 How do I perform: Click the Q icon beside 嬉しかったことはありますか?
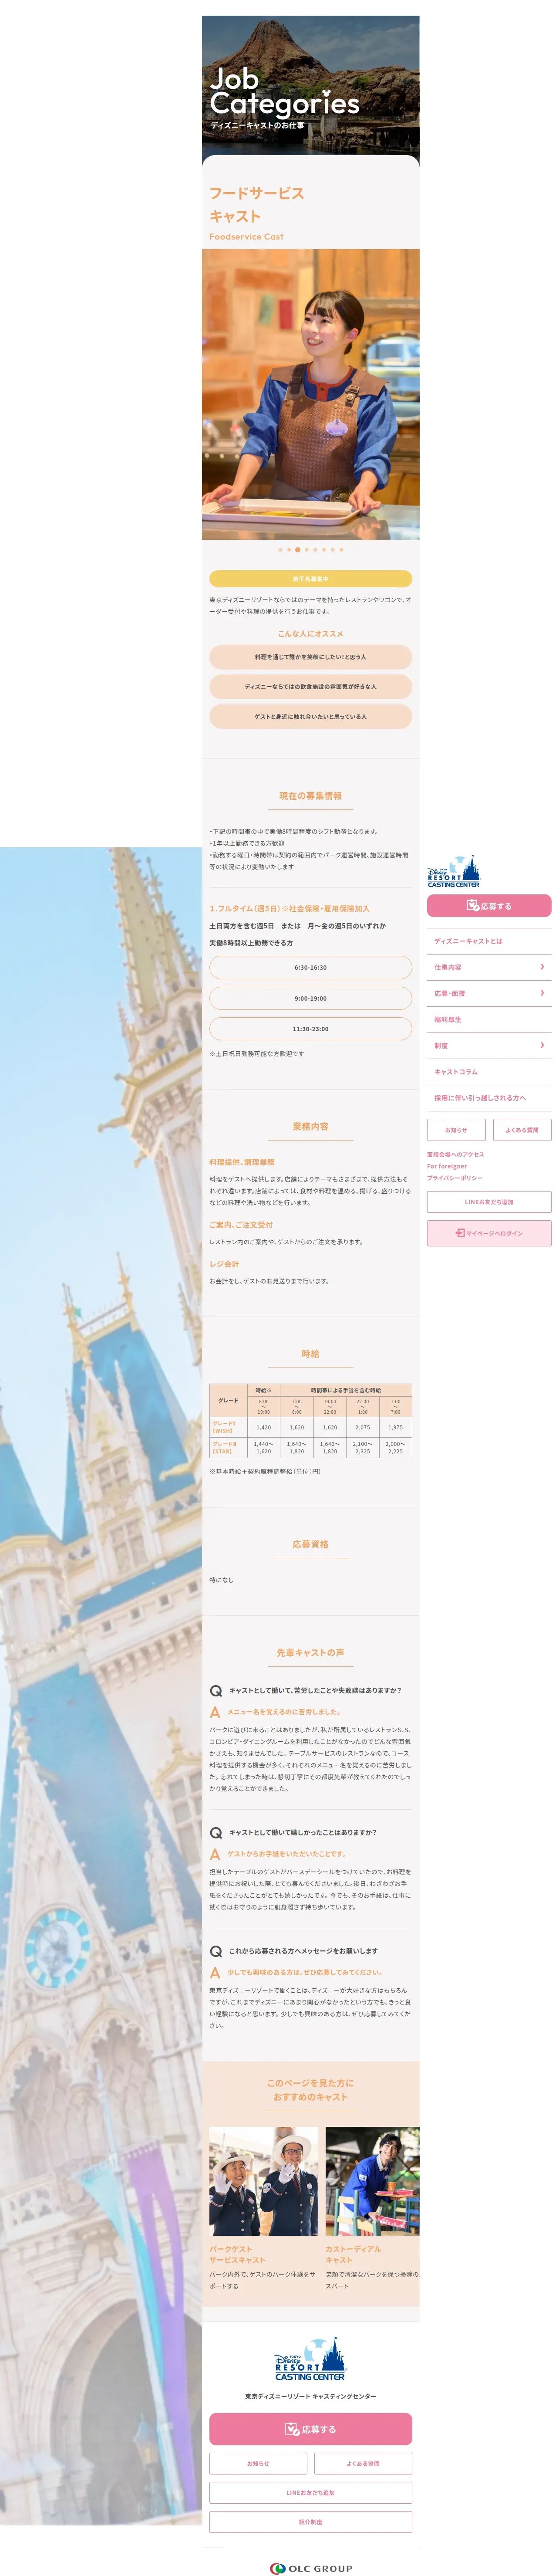click(x=216, y=1834)
